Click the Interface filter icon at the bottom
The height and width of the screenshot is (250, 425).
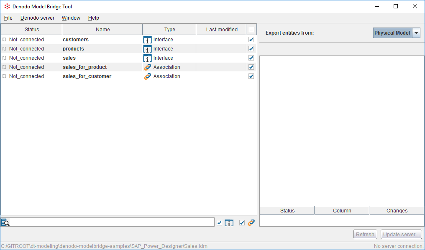[x=229, y=223]
